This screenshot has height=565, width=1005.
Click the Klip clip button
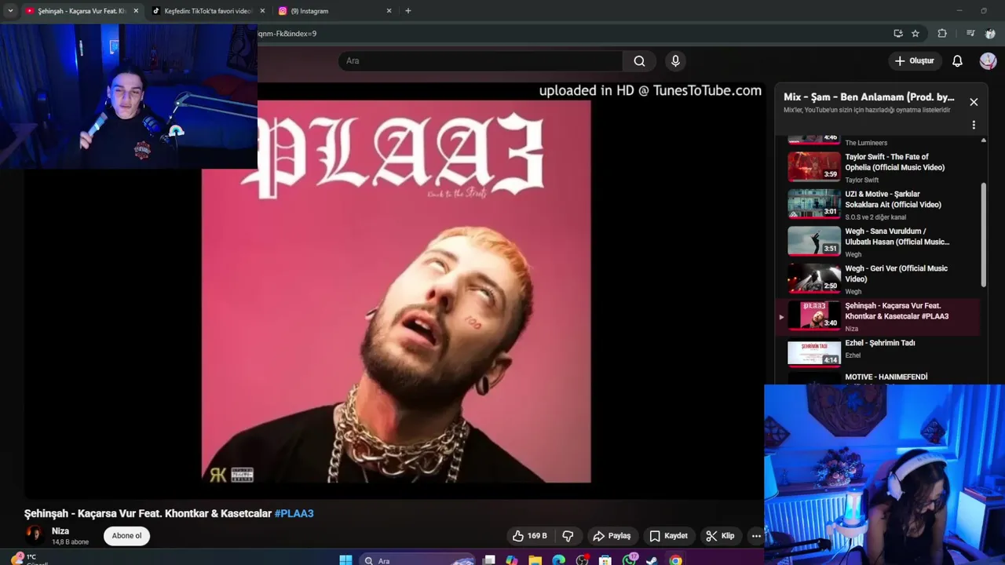[720, 536]
